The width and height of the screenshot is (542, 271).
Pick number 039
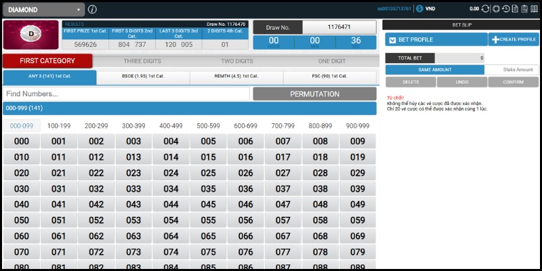(358, 189)
